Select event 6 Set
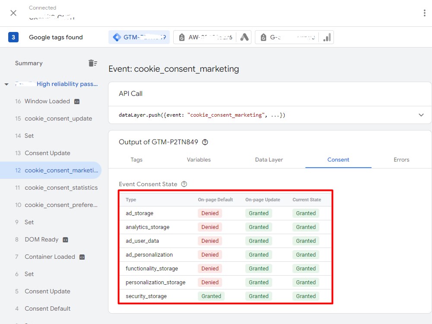Image resolution: width=432 pixels, height=324 pixels. point(25,274)
